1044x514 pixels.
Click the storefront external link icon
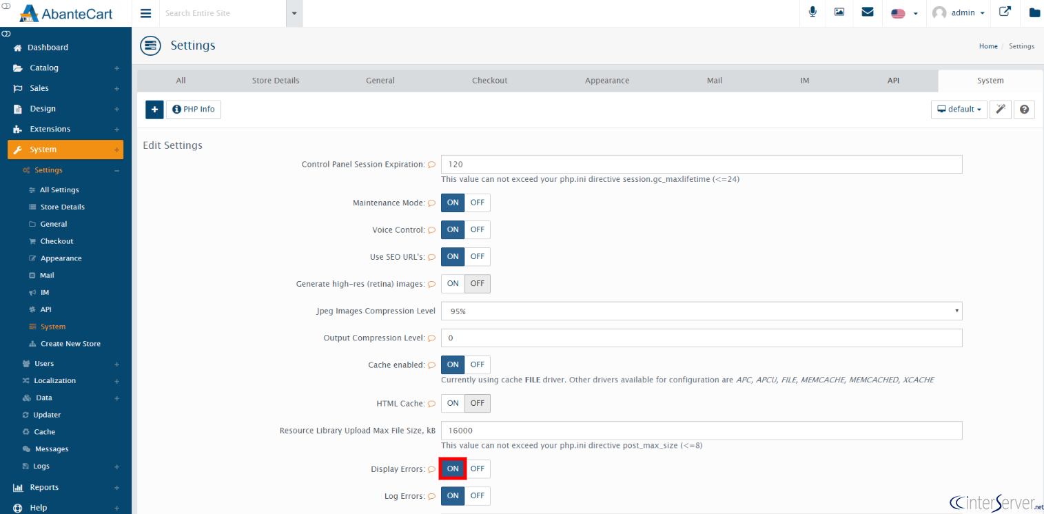1005,12
